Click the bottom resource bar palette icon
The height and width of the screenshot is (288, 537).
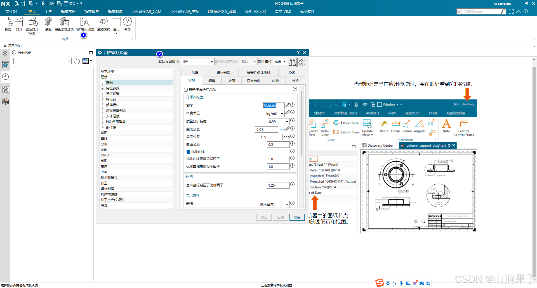pos(6,101)
